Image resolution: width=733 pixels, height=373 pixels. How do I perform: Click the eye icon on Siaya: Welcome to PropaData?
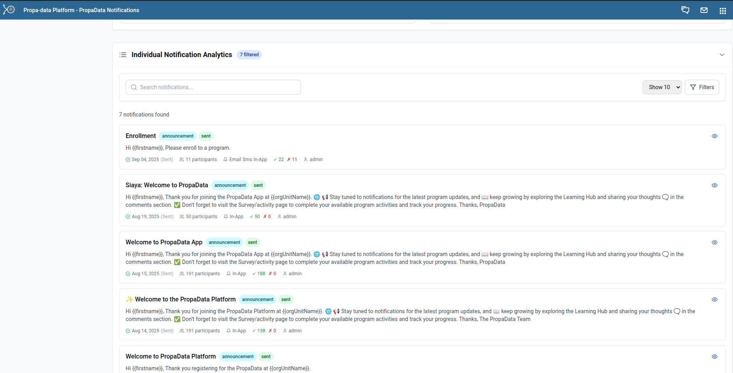pyautogui.click(x=714, y=185)
